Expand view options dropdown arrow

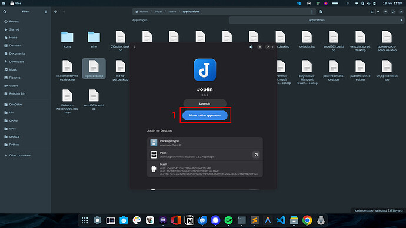[378, 12]
